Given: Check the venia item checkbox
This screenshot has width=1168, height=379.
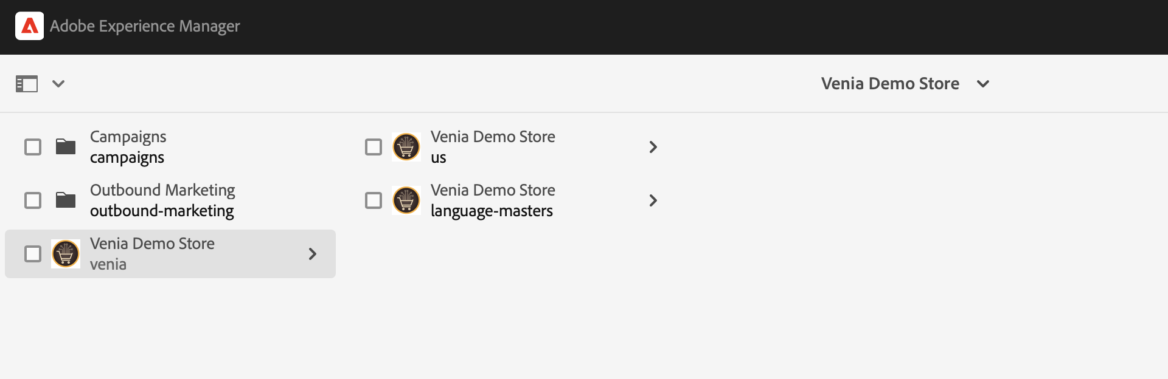Looking at the screenshot, I should 33,254.
